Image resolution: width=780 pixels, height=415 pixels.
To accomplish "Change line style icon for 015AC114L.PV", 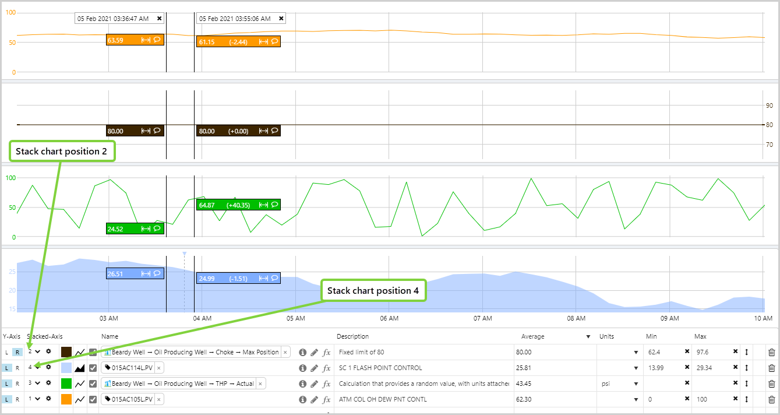I will tap(80, 368).
